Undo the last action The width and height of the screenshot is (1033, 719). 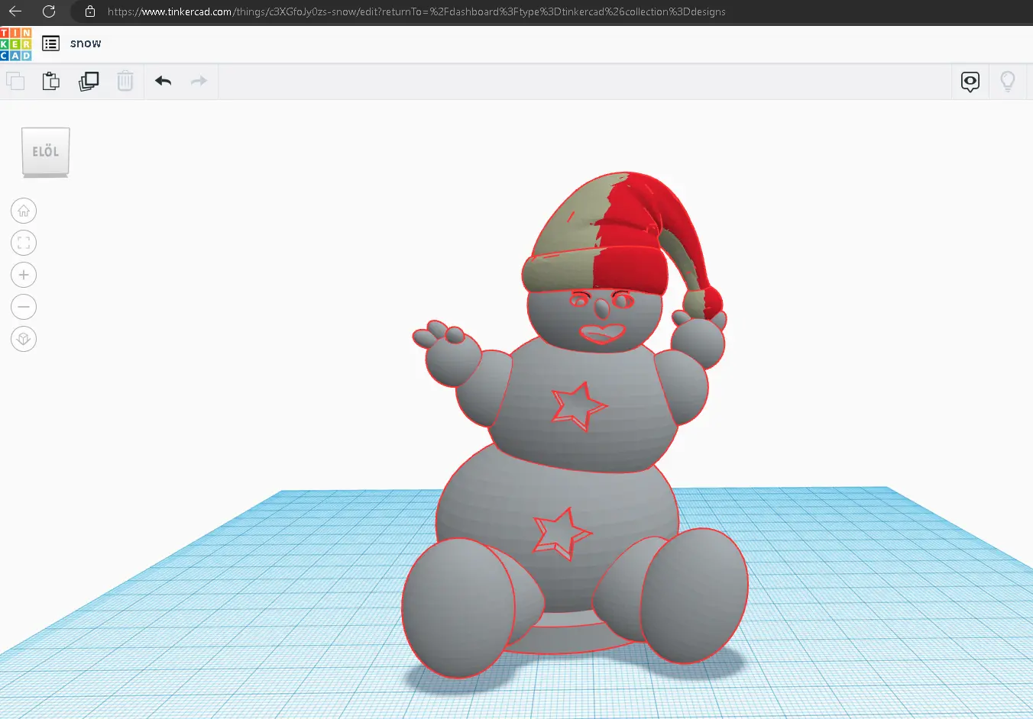163,81
